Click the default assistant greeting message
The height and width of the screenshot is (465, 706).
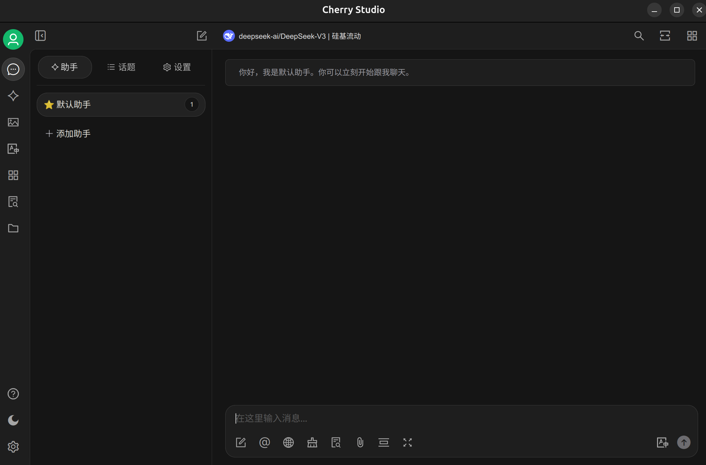pyautogui.click(x=460, y=73)
